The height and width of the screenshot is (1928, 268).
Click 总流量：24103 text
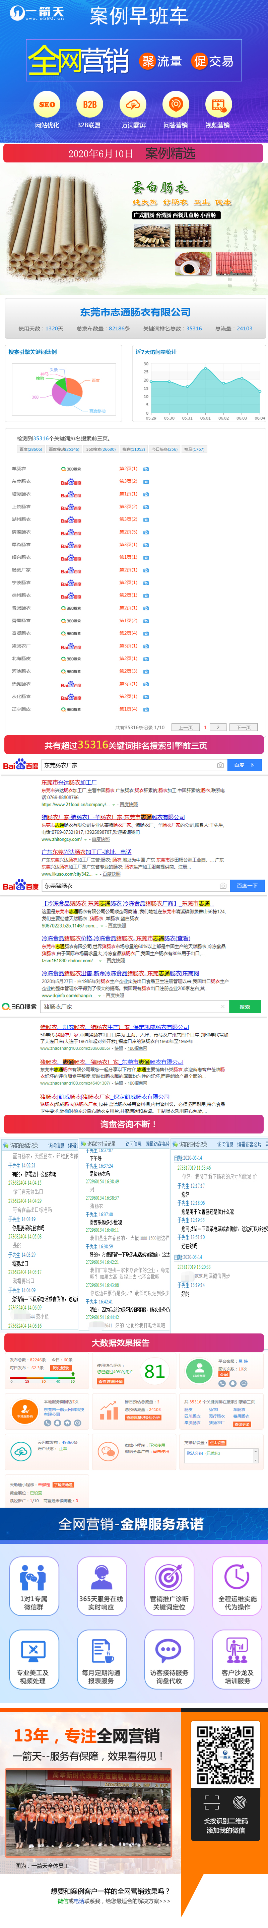pos(234,328)
